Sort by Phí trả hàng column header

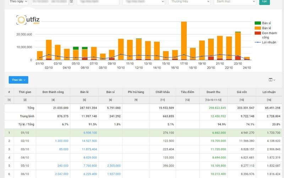click(x=136, y=92)
